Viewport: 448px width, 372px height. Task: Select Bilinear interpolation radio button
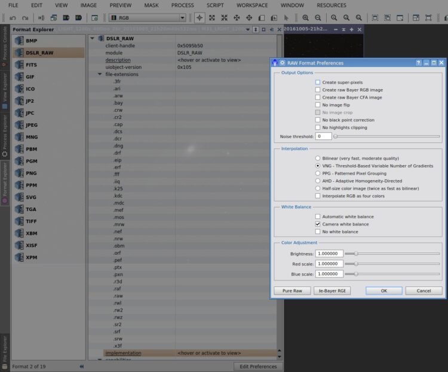coord(318,158)
